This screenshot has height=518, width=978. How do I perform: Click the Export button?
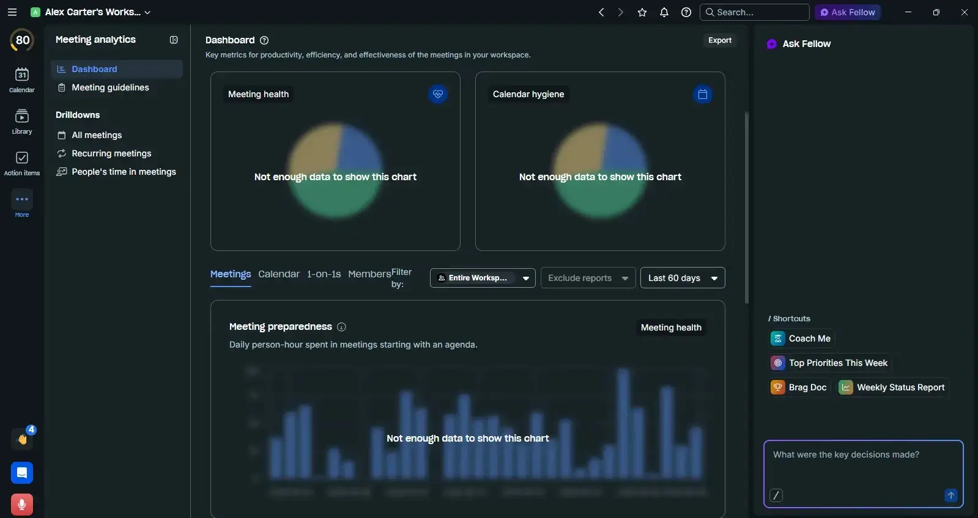pos(720,40)
